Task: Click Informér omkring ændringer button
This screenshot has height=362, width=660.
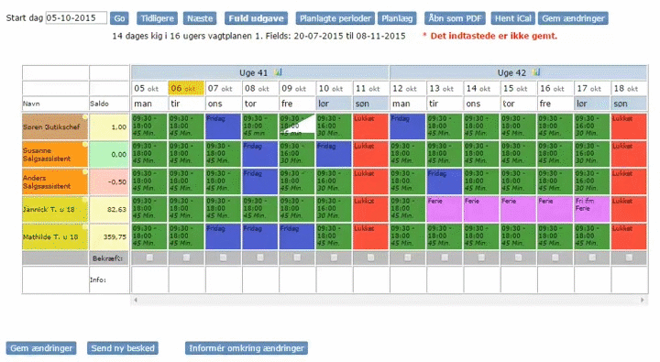Action: click(x=247, y=348)
